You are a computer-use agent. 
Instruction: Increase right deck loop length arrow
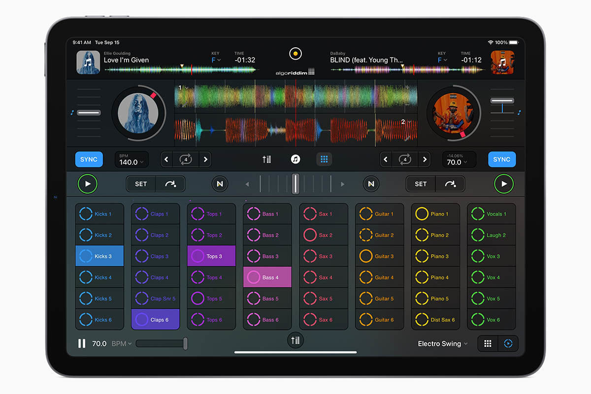coord(425,159)
